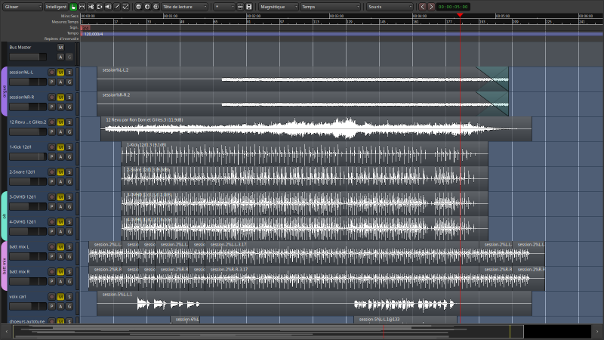Nudge backward with the left arrow button
Image resolution: width=604 pixels, height=340 pixels.
coord(423,7)
